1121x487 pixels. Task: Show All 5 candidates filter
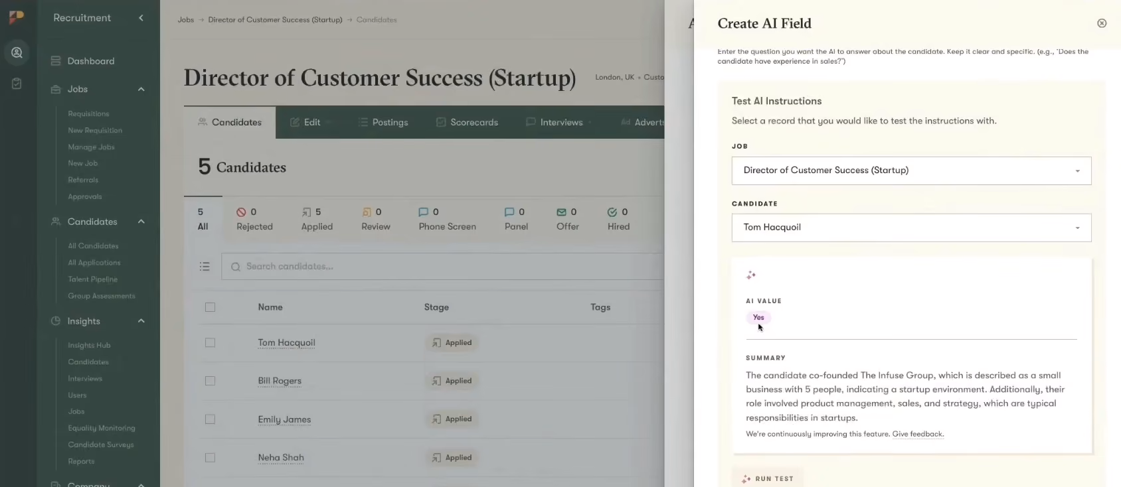[203, 219]
